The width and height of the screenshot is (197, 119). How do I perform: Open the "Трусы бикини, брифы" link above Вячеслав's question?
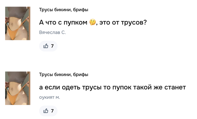tap(64, 10)
